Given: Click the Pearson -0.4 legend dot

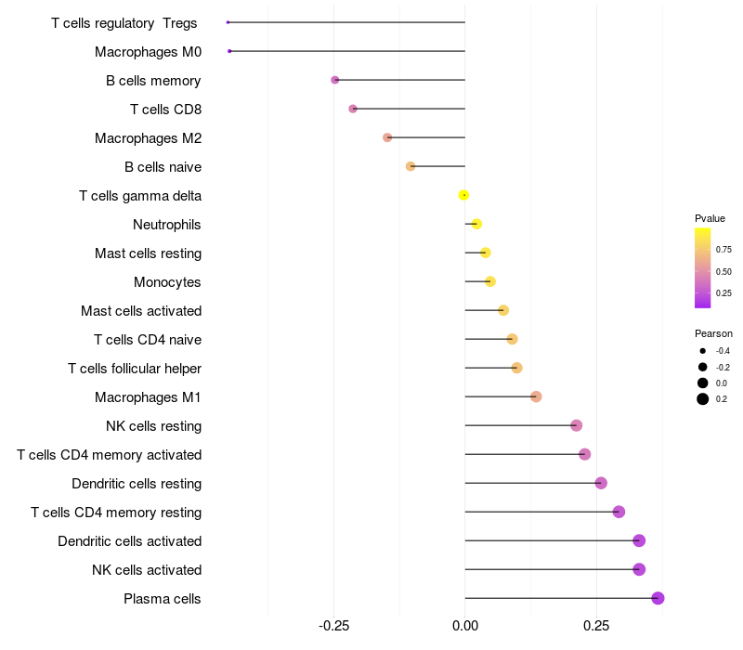Looking at the screenshot, I should coord(703,351).
